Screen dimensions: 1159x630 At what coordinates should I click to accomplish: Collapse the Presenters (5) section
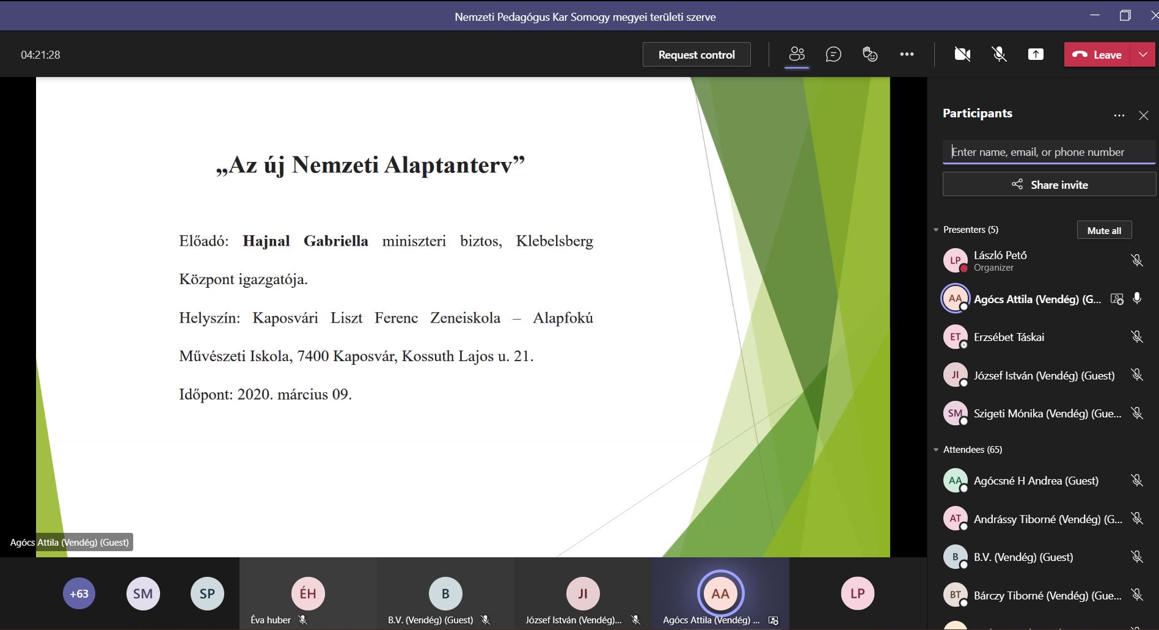tap(936, 230)
